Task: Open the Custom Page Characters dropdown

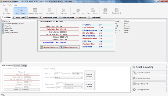Action: 73,88
